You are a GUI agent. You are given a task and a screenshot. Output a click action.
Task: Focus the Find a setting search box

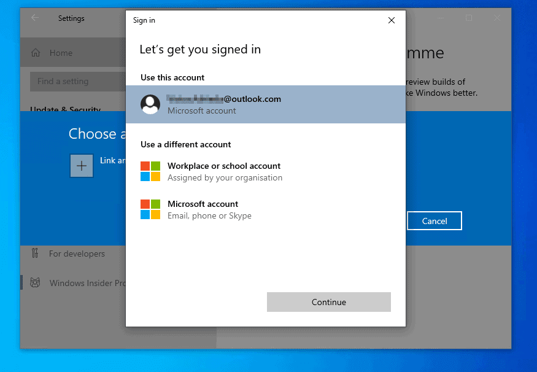click(78, 81)
